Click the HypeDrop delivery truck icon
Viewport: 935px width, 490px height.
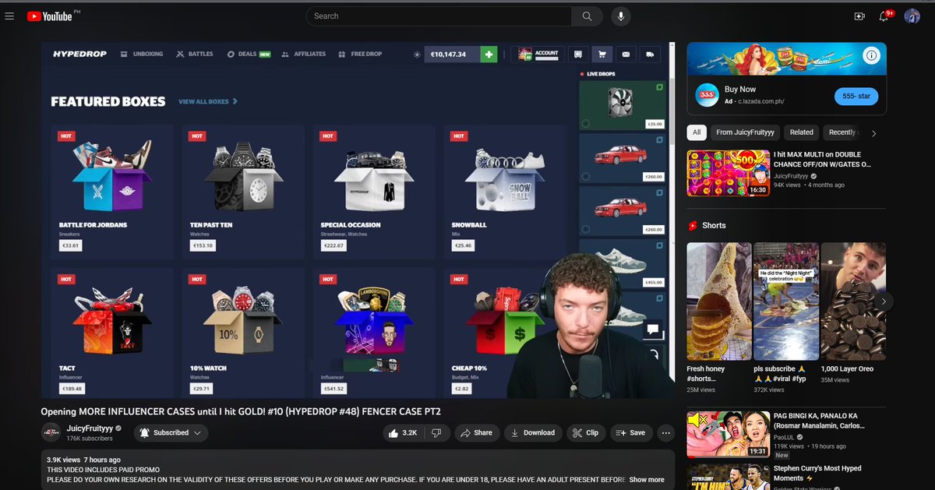point(650,55)
